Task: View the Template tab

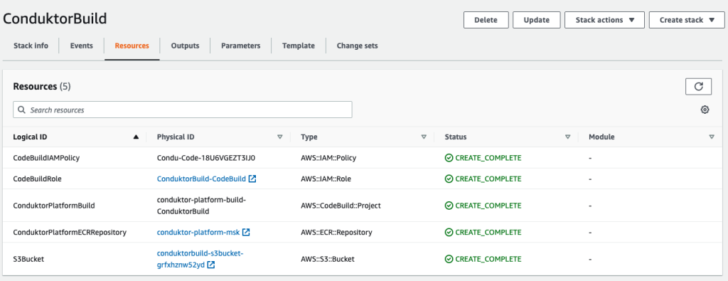Action: [299, 46]
